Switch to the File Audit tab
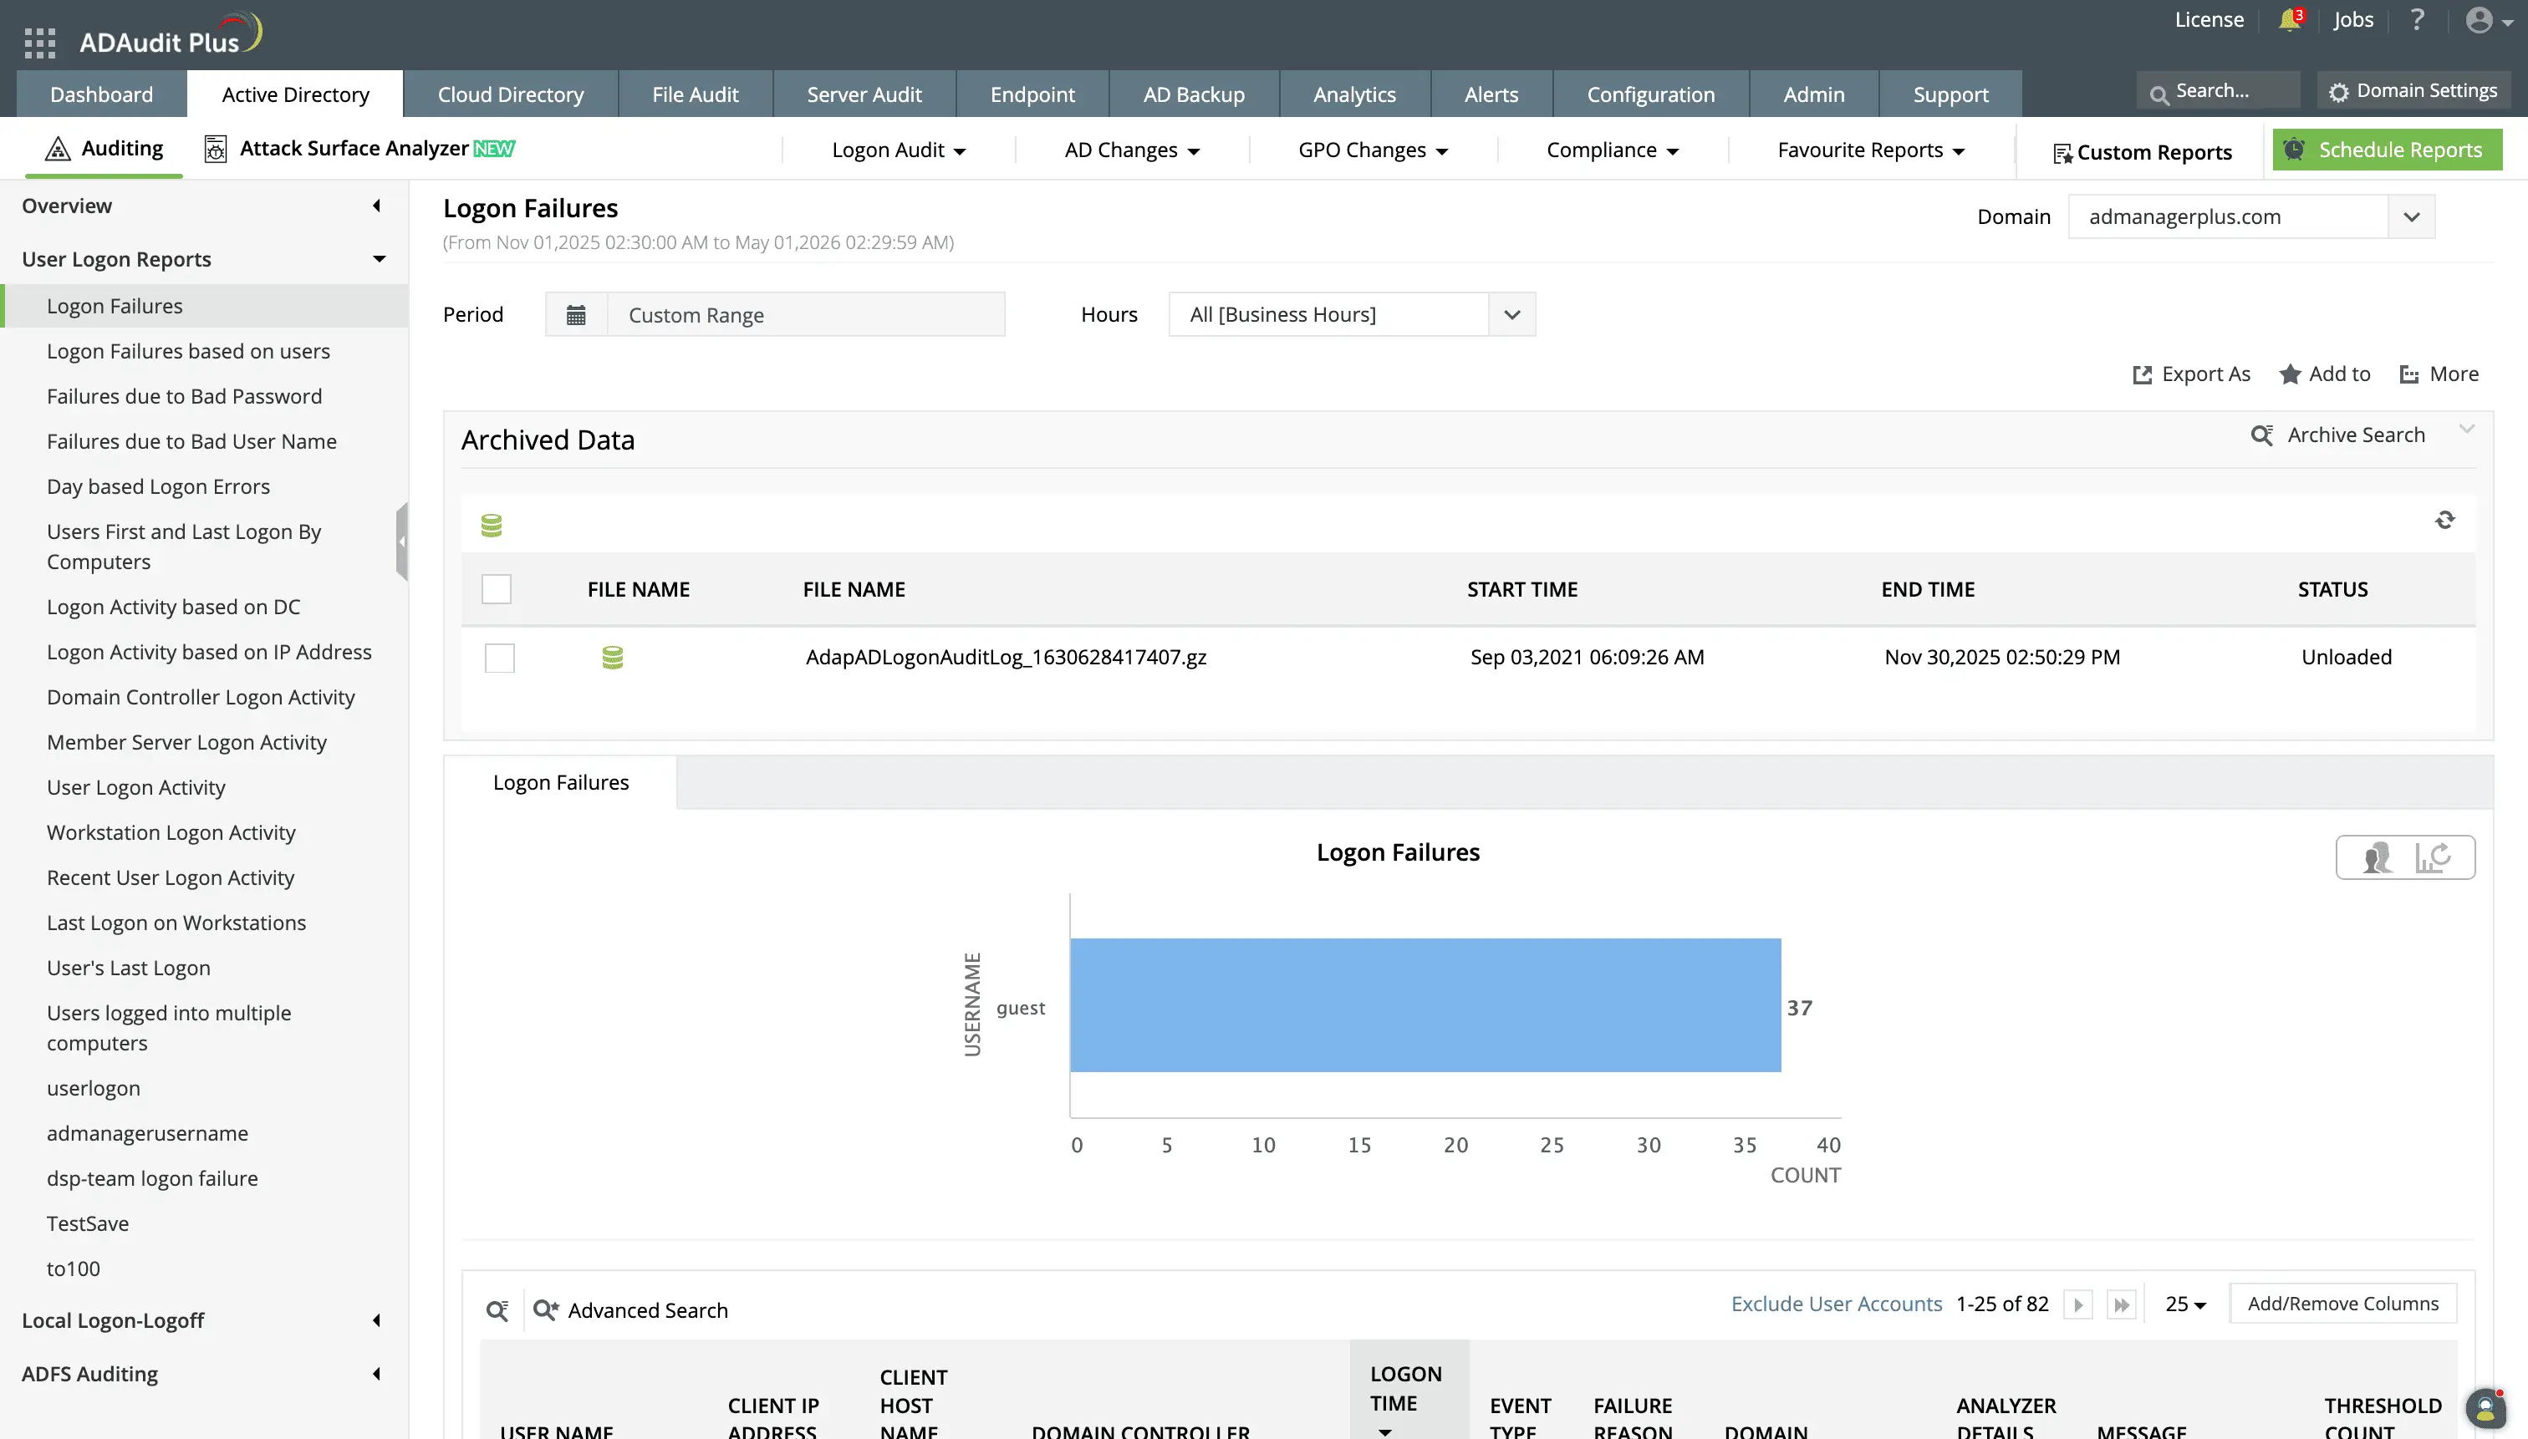Screen dimensions: 2528x1439 point(695,94)
